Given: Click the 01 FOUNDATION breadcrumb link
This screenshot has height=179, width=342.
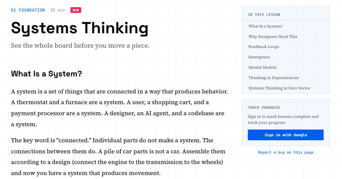Looking at the screenshot, I should (x=28, y=10).
